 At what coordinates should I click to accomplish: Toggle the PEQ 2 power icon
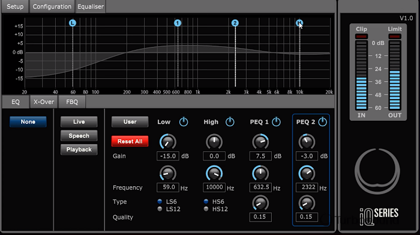[323, 122]
